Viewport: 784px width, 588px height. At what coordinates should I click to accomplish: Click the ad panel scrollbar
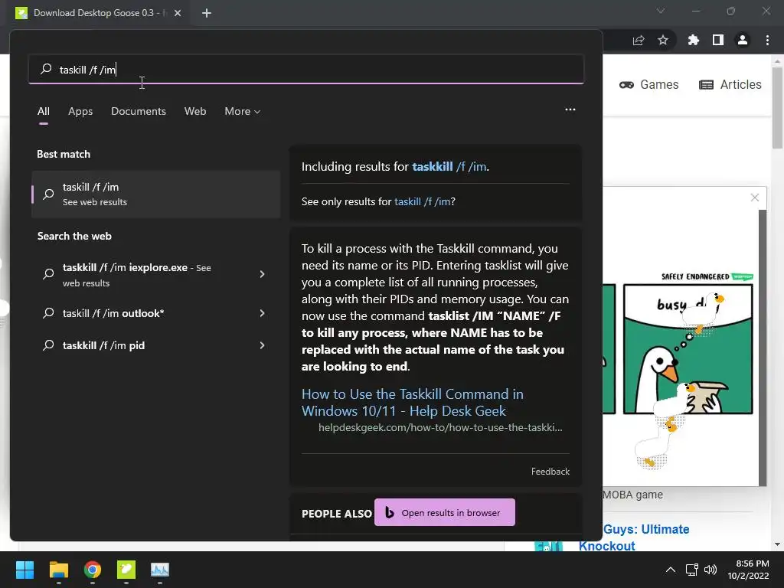point(763,348)
